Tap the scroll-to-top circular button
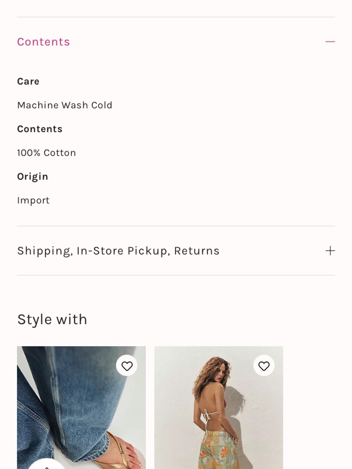The width and height of the screenshot is (352, 469). click(x=46, y=464)
